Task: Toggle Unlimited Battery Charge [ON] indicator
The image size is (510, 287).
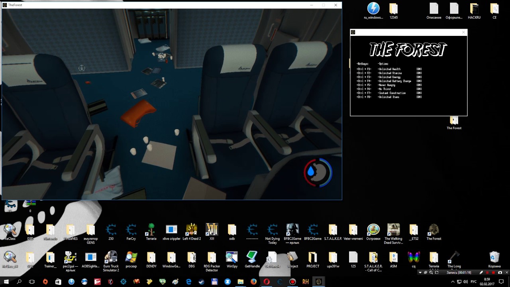Action: (419, 81)
